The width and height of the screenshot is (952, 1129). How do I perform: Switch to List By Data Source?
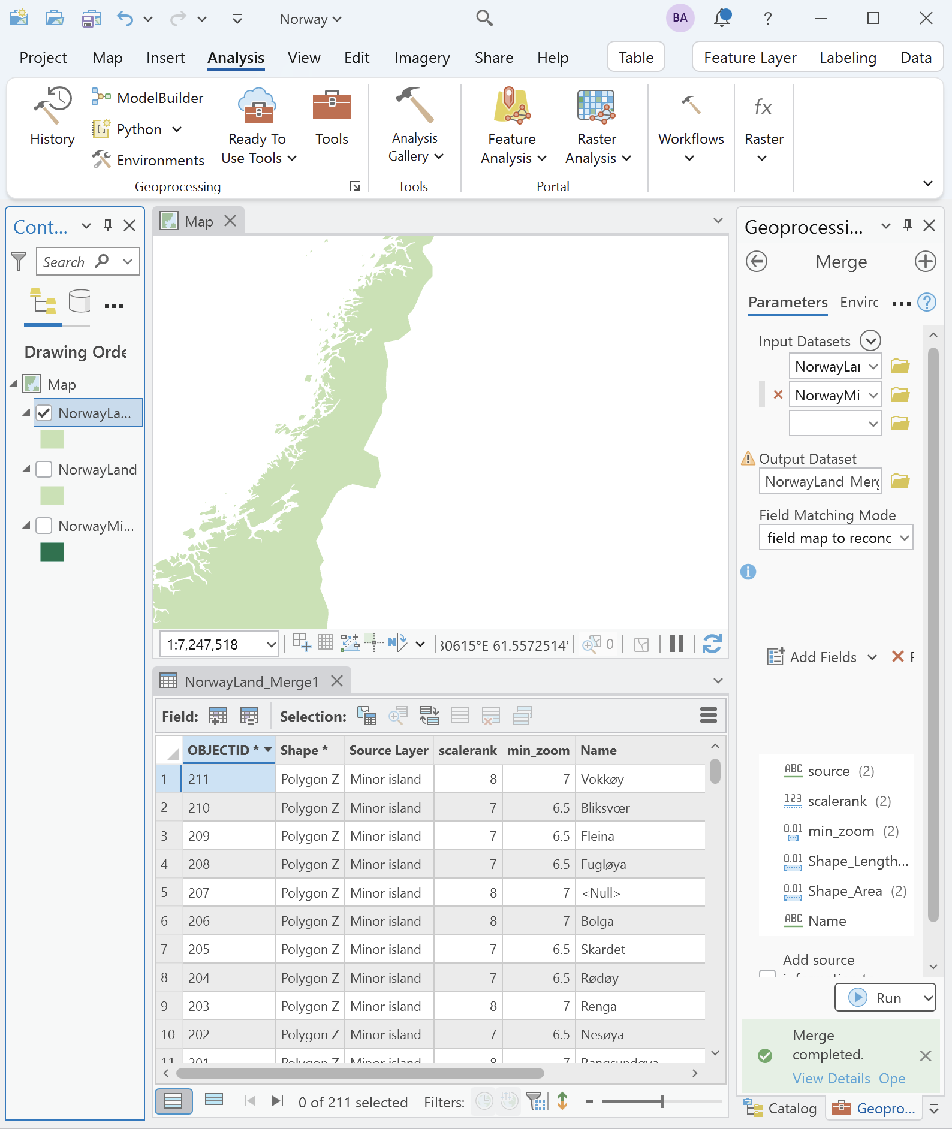click(79, 301)
